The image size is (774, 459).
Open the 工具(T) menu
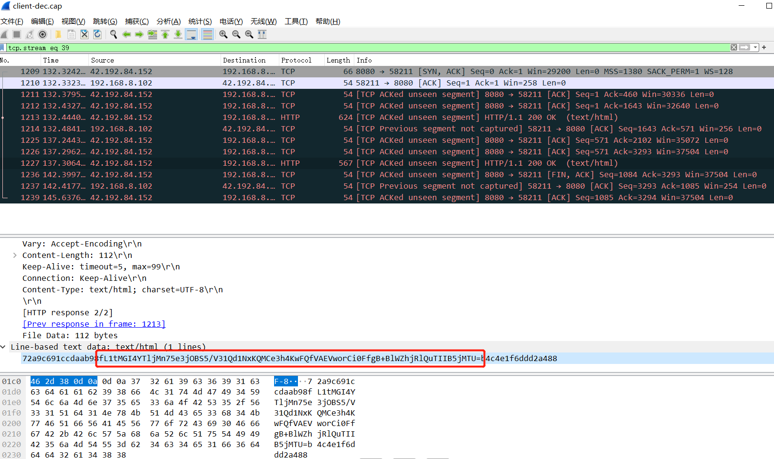coord(296,21)
